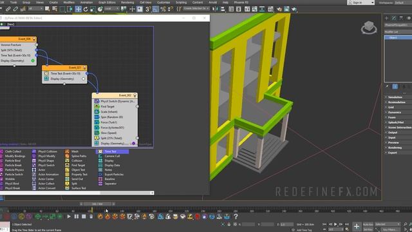Image resolution: width=412 pixels, height=232 pixels.
Task: Toggle the Event_002 lightbulb on/off icon
Action: 135,95
